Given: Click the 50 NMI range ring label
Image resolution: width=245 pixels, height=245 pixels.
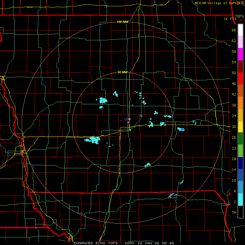Looking at the screenshot, I should [x=122, y=72].
